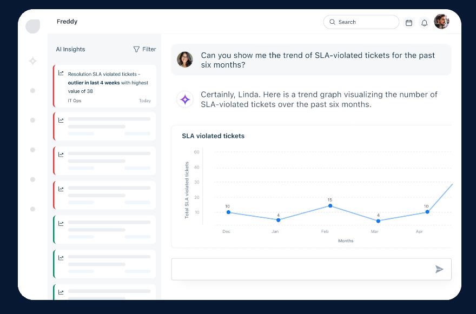The image size is (476, 314).
Task: Click the Total SLA violated tickets axis label
Action: (x=187, y=190)
